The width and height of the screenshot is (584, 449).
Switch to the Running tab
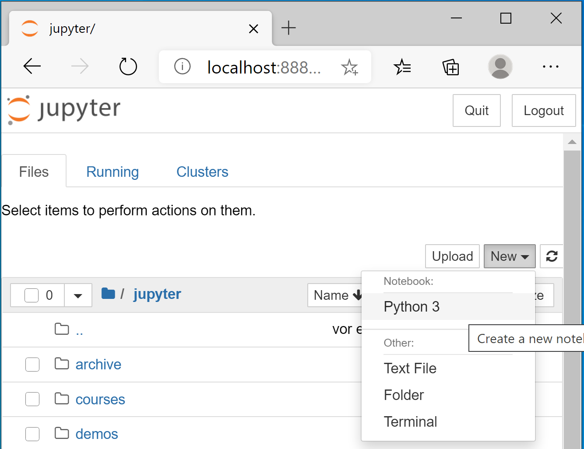click(x=113, y=172)
